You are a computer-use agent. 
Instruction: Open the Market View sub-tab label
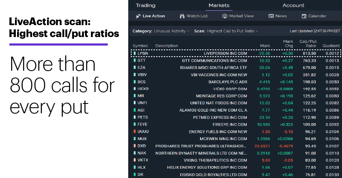[x=241, y=16]
